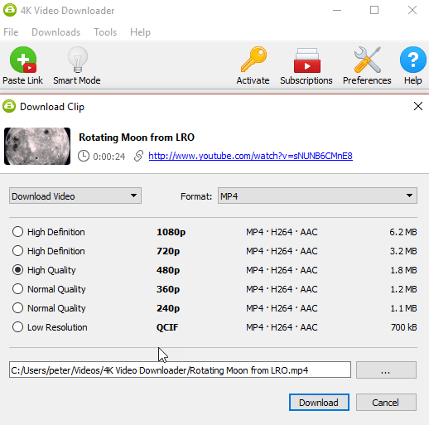Screen dimensions: 429x425
Task: Click the blue Help question mark icon
Action: point(413,60)
